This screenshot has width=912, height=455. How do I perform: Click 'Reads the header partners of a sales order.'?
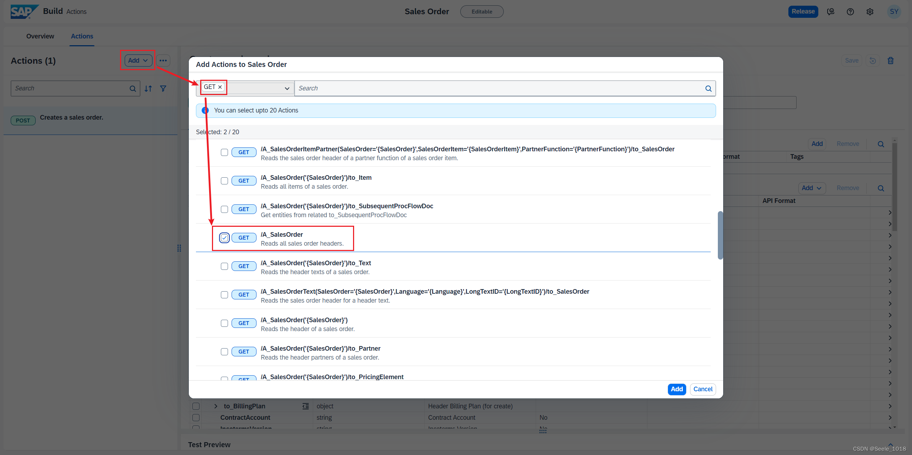pyautogui.click(x=320, y=357)
